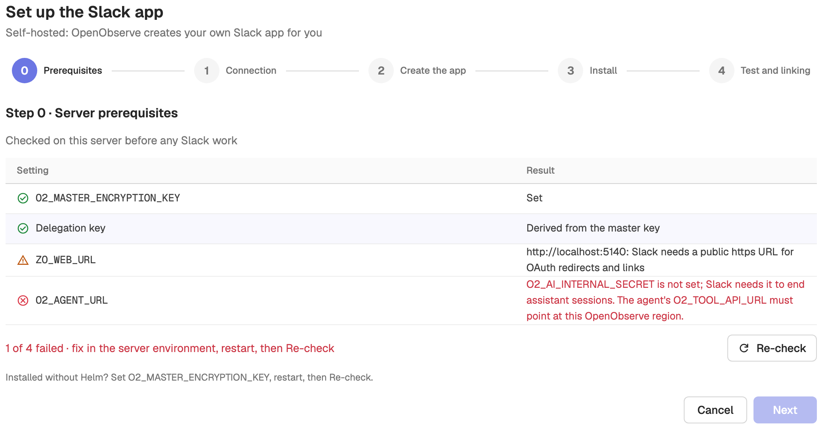Click the Next button
This screenshot has height=425, width=824.
pyautogui.click(x=785, y=410)
